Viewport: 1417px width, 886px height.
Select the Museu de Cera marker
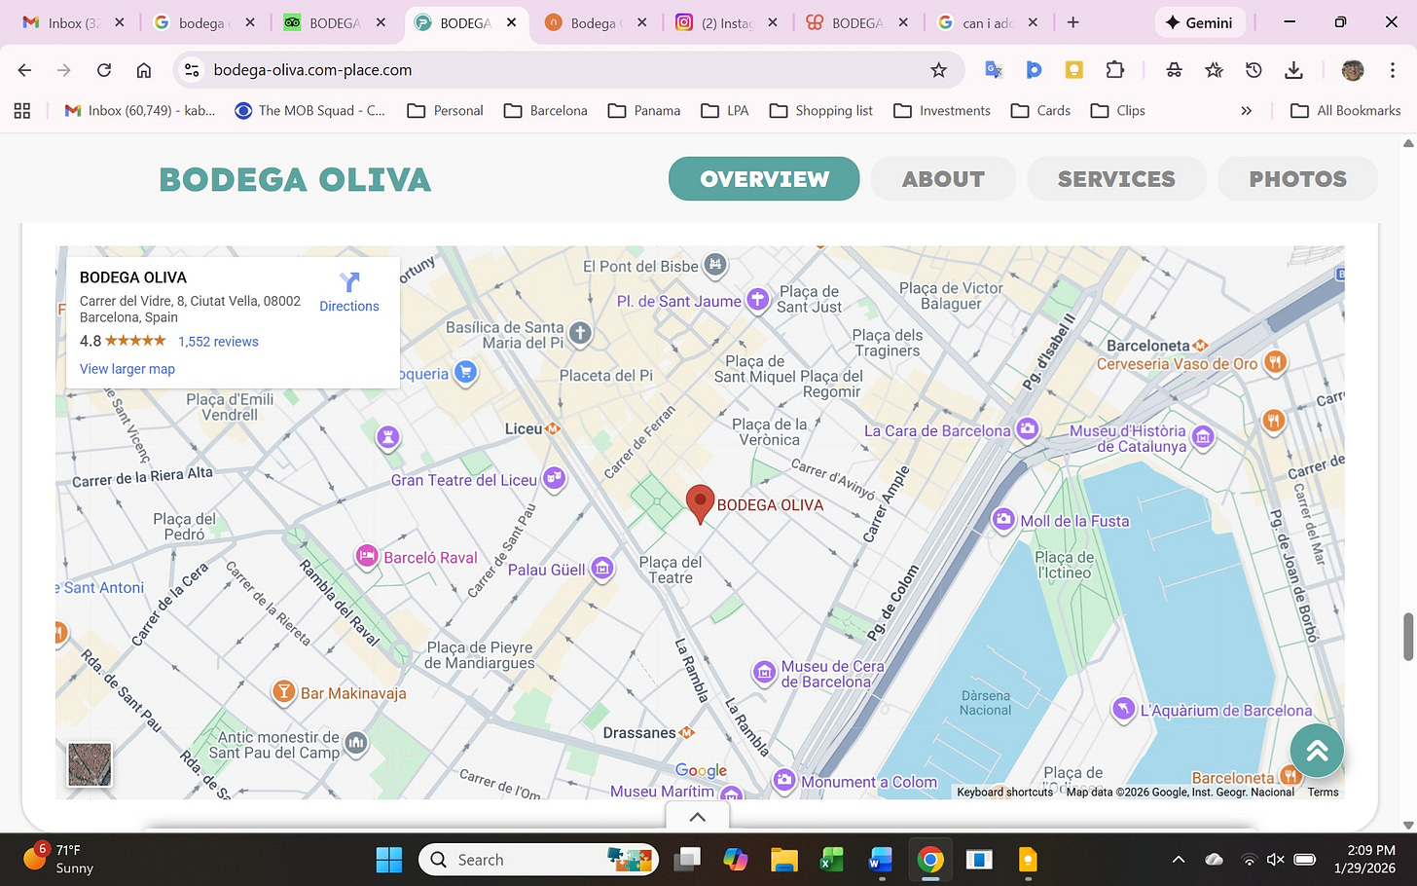pos(764,672)
